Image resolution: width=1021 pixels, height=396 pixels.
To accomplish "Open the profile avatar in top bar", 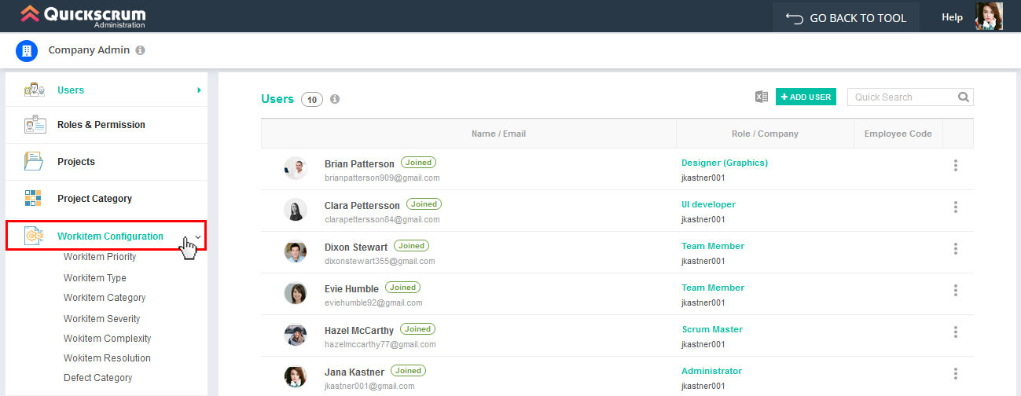I will pos(989,16).
